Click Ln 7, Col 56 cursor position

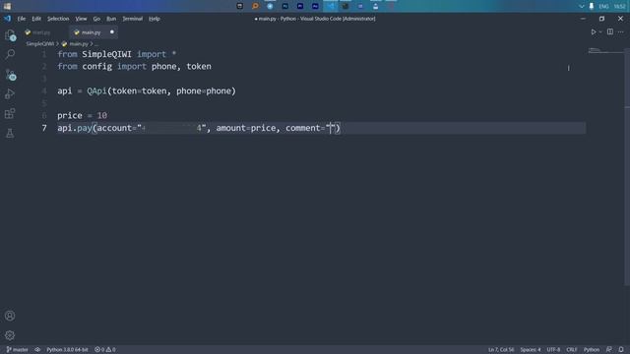pos(501,350)
